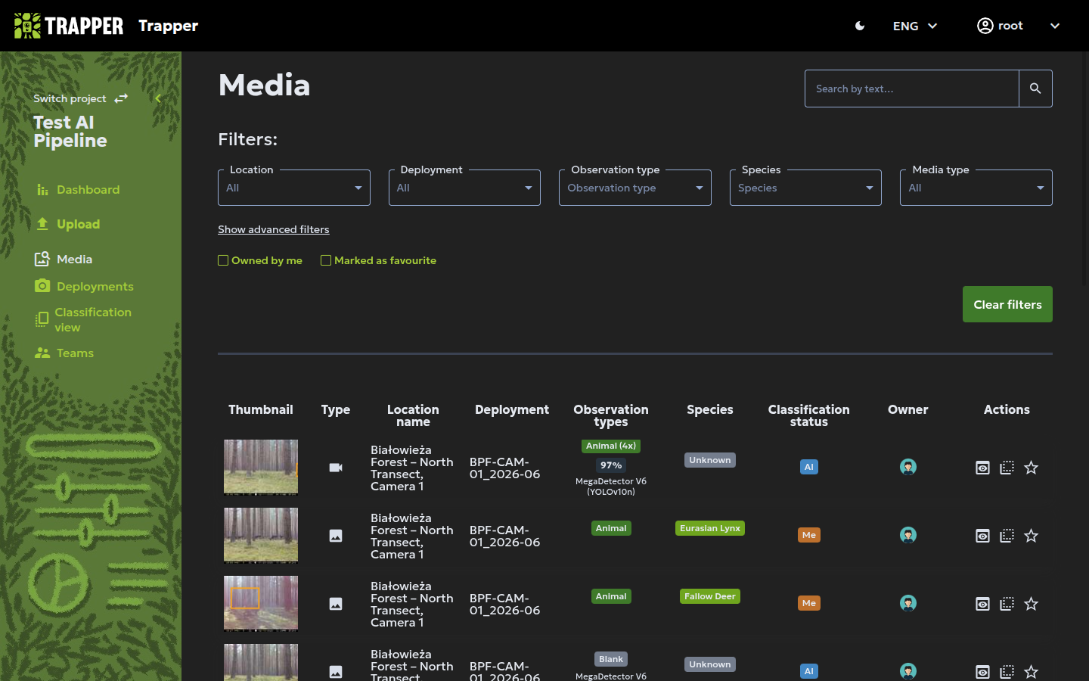Viewport: 1089px width, 681px height.
Task: Mark the first video row as favourite
Action: (1031, 468)
